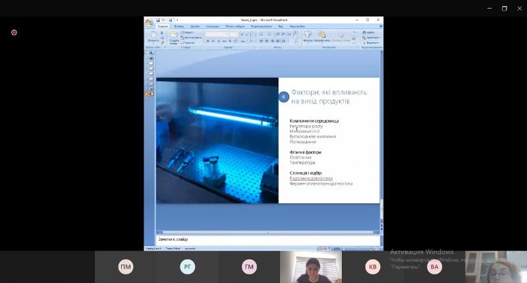
Task: Open the Надстройки ribbon tab
Action: (x=297, y=26)
